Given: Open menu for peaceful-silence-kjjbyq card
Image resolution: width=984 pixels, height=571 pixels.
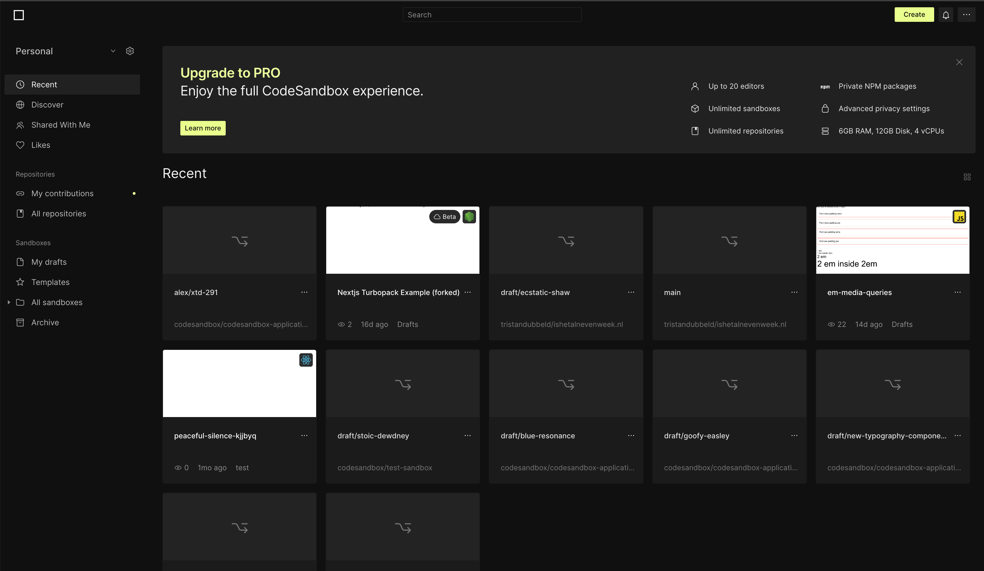Looking at the screenshot, I should 304,436.
